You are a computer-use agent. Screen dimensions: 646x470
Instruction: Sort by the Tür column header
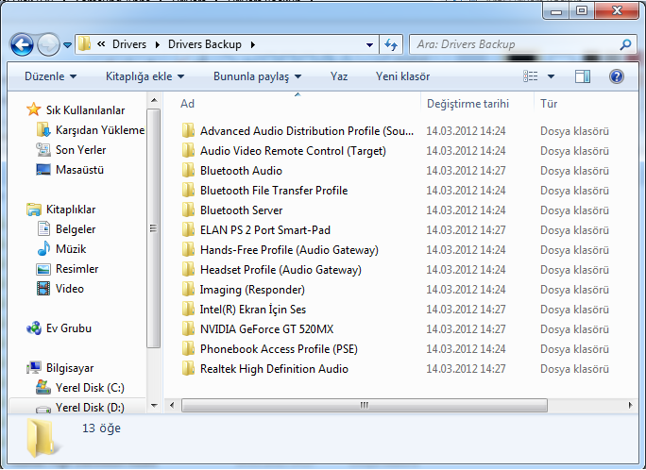point(549,104)
